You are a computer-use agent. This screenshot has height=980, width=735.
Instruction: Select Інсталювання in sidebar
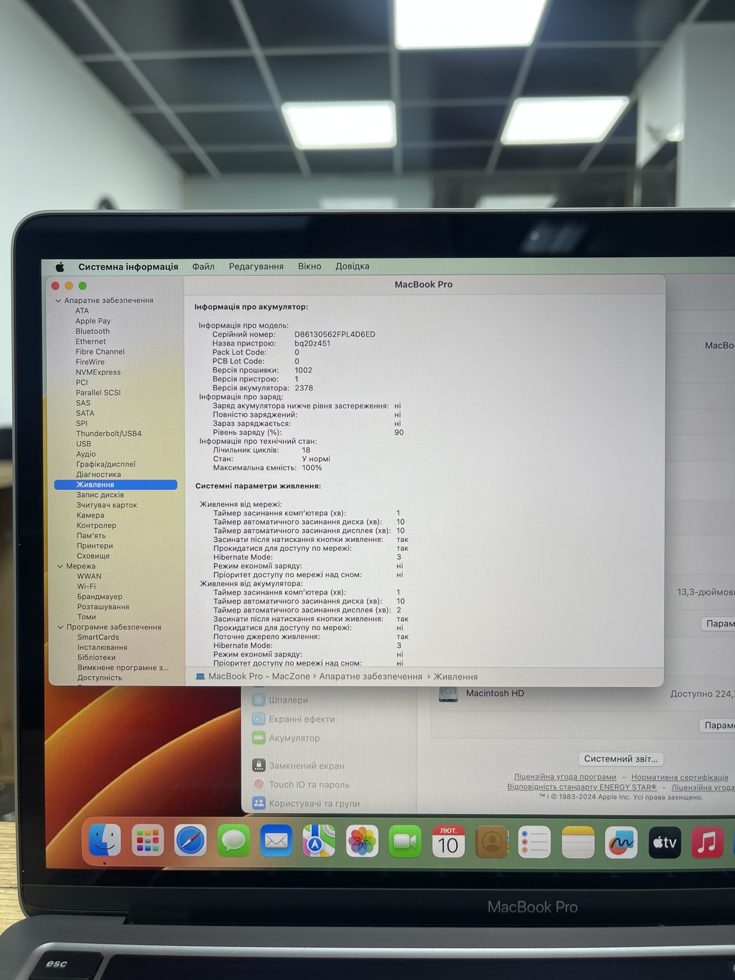[x=102, y=647]
